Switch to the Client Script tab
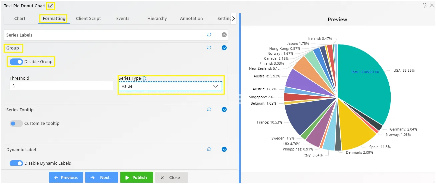Screen dimensions: 436x184 coord(88,19)
